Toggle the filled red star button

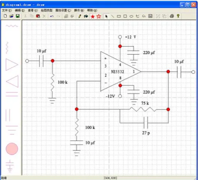click(93, 16)
